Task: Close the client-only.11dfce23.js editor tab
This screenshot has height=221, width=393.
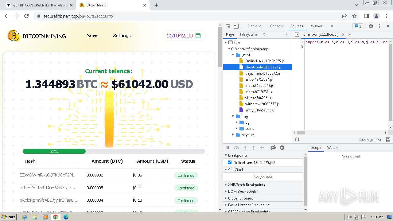Action: pyautogui.click(x=343, y=34)
